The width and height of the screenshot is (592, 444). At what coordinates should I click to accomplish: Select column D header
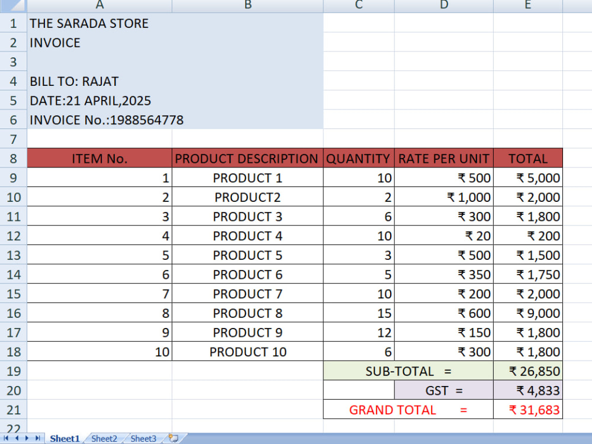pos(444,5)
